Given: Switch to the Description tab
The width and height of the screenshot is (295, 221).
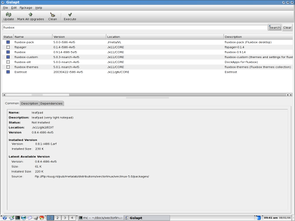Looking at the screenshot, I should coord(29,104).
